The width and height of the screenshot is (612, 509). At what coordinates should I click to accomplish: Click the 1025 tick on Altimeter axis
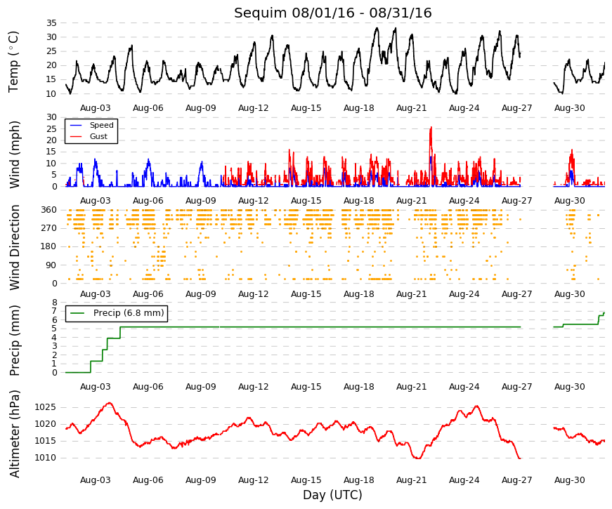coord(45,408)
